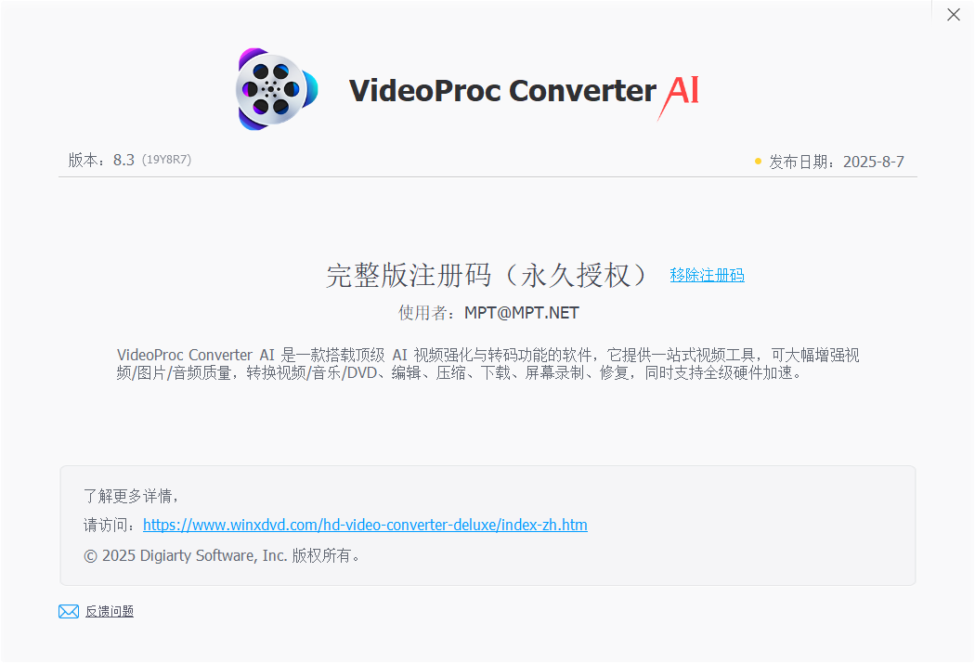Click the 了解更多详情 text line

pos(131,496)
